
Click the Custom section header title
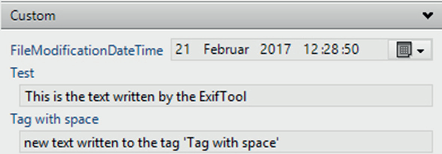point(33,16)
